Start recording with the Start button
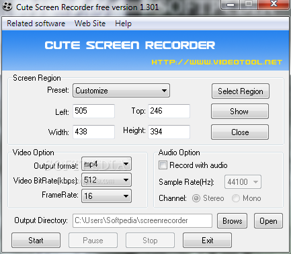291x254 pixels. tap(36, 241)
